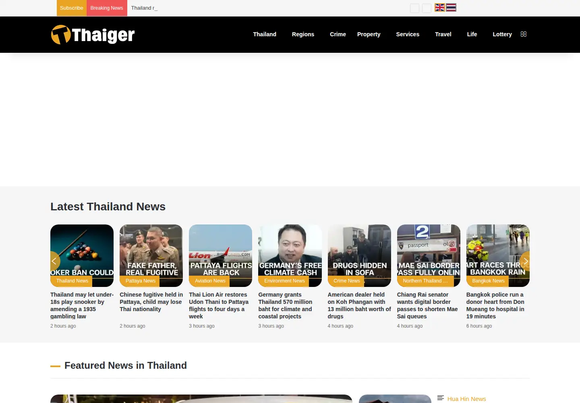This screenshot has height=403, width=580.
Task: Click the next arrow on news carousel
Action: click(x=525, y=261)
